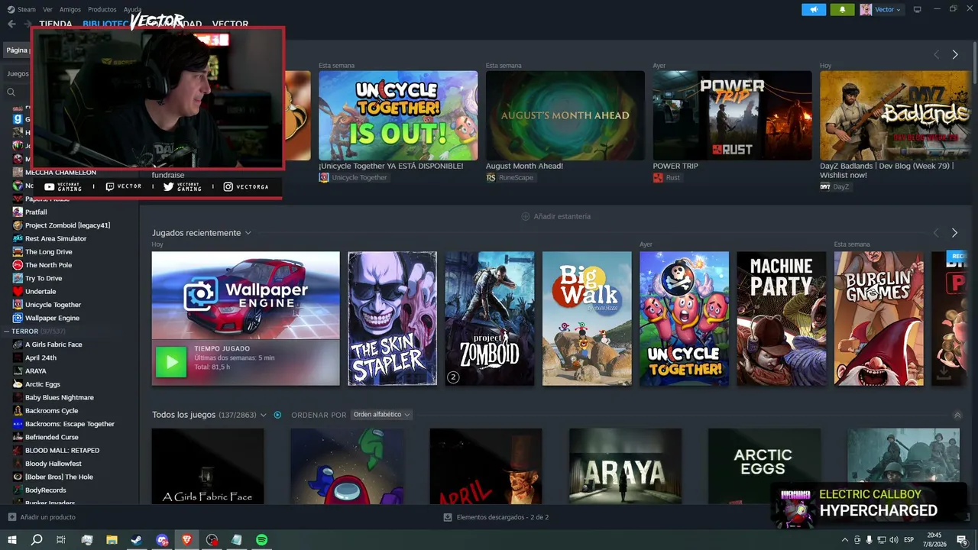The width and height of the screenshot is (978, 550).
Task: Collapse the TERROR collection in the sidebar
Action: (6, 332)
